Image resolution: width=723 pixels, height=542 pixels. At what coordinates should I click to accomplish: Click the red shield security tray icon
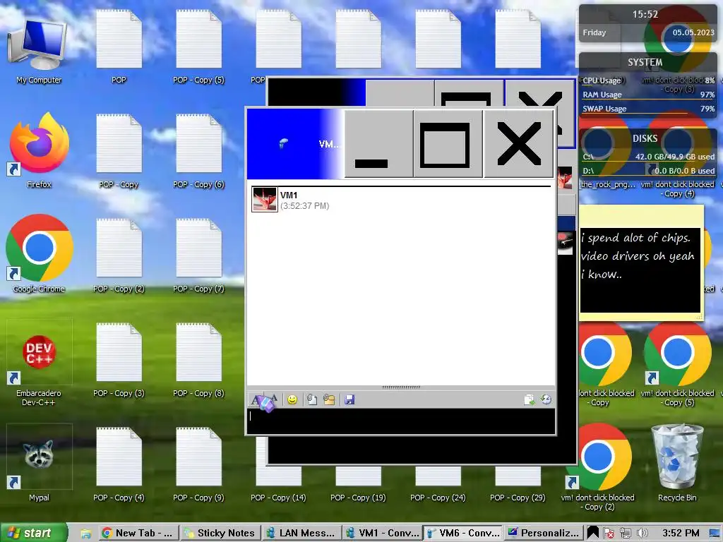tap(609, 534)
